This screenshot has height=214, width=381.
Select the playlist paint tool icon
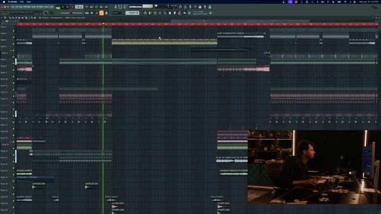(x=13, y=18)
